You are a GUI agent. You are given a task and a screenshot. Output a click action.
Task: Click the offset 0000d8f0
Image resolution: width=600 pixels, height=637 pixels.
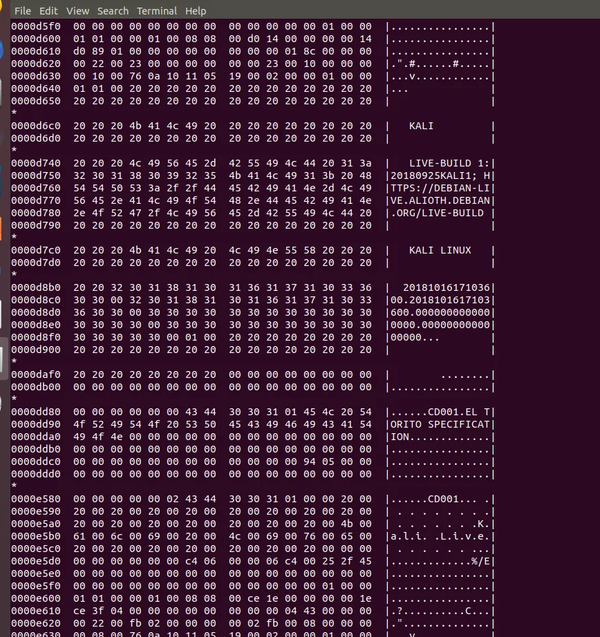coord(36,338)
